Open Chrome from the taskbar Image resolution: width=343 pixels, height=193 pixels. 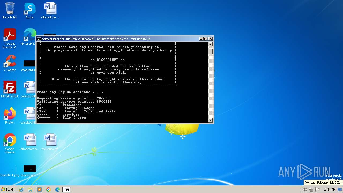click(x=49, y=190)
